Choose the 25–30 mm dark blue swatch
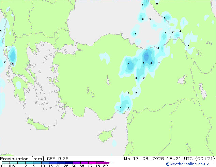Image resolution: width=216 pixels, height=167 pixels. point(68,163)
